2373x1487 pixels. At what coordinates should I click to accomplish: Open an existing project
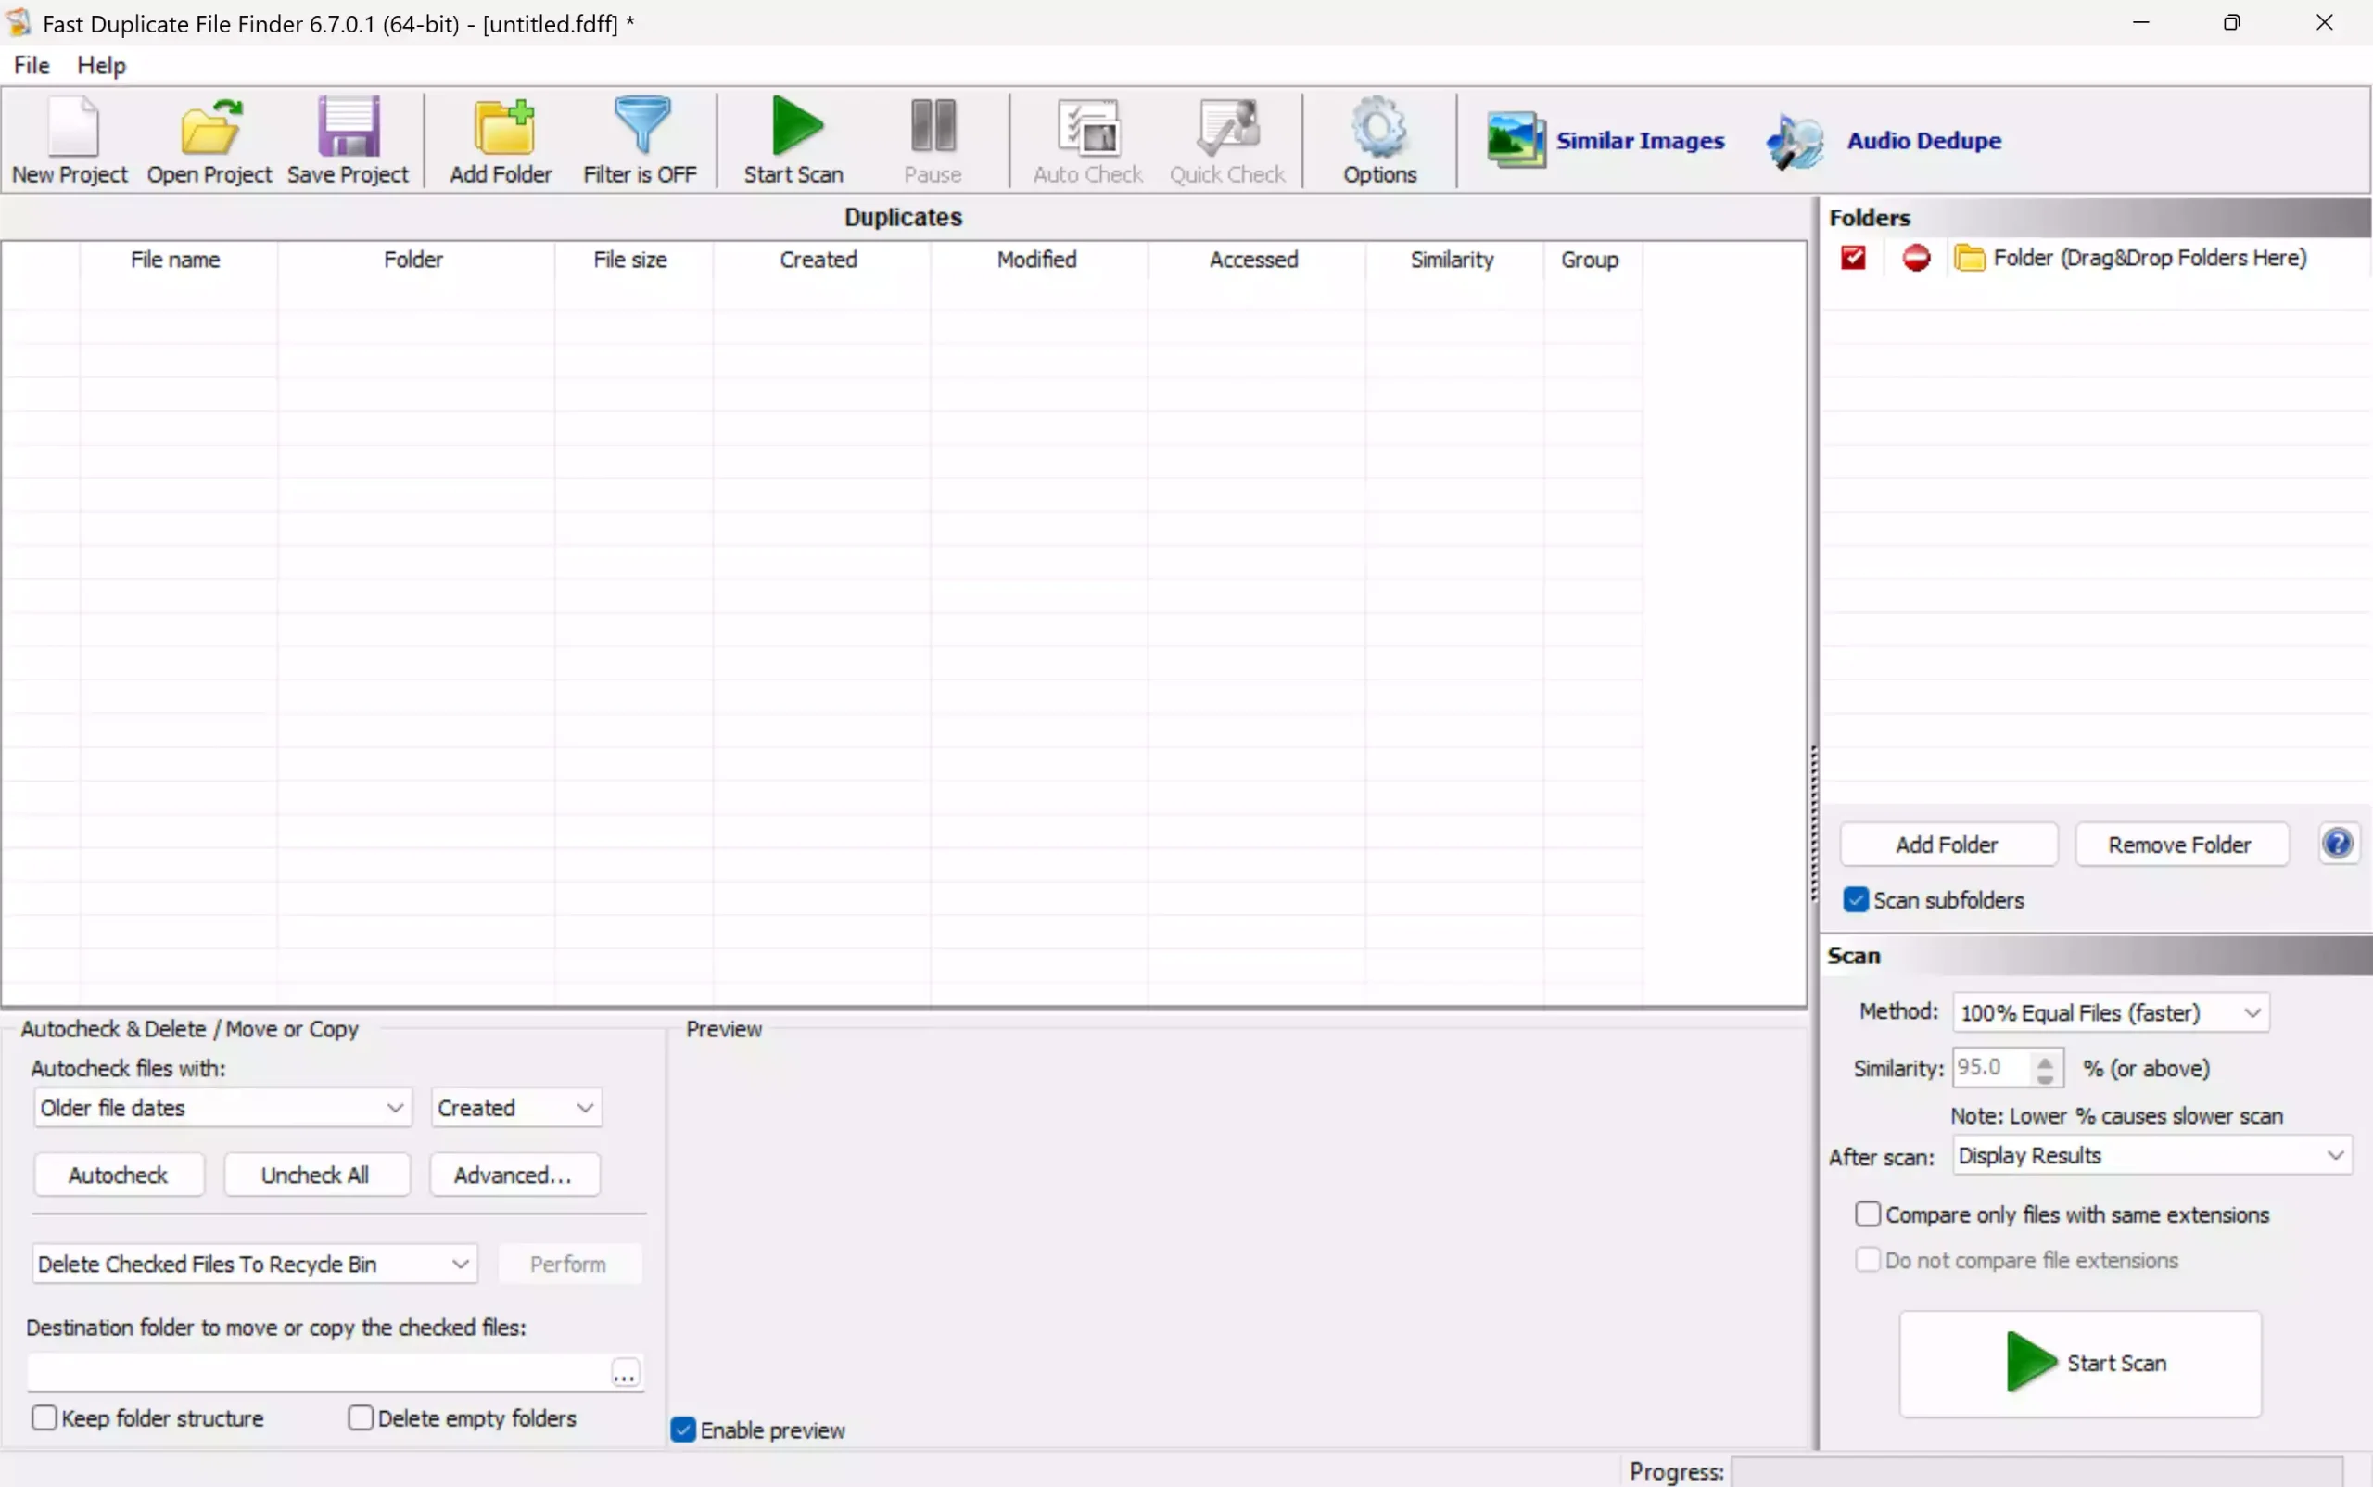click(209, 140)
